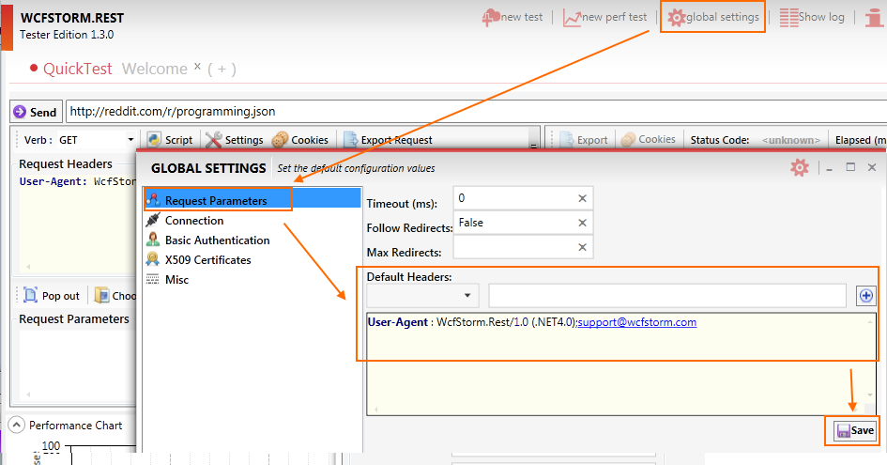Add a new tab with ( + )

click(222, 70)
